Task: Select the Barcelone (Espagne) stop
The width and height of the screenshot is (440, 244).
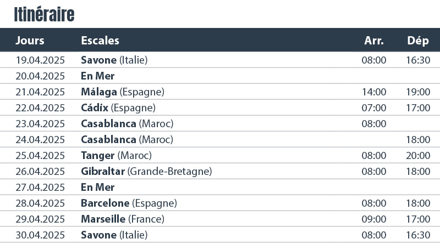Action: click(129, 203)
